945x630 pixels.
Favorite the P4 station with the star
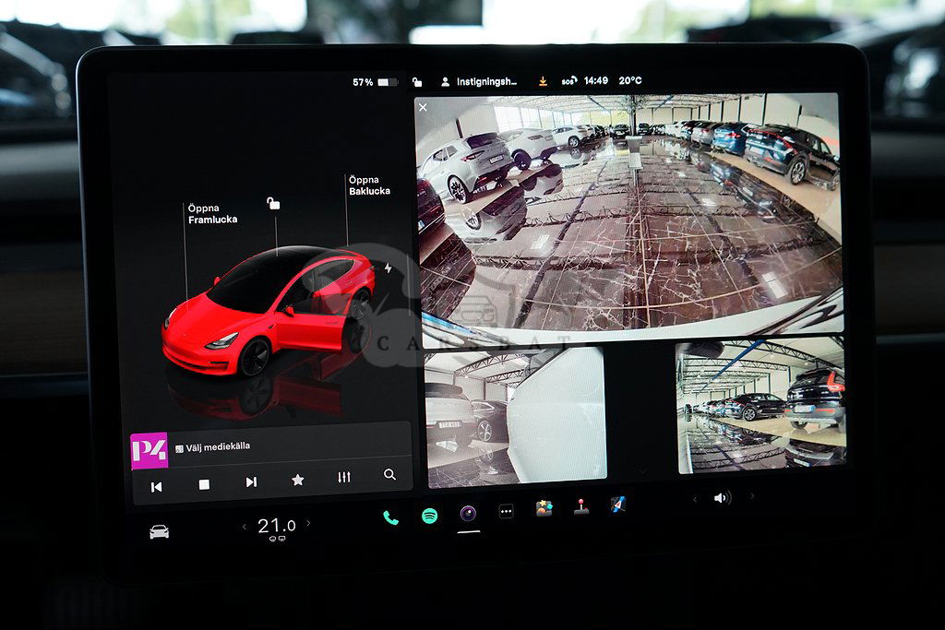pyautogui.click(x=297, y=481)
